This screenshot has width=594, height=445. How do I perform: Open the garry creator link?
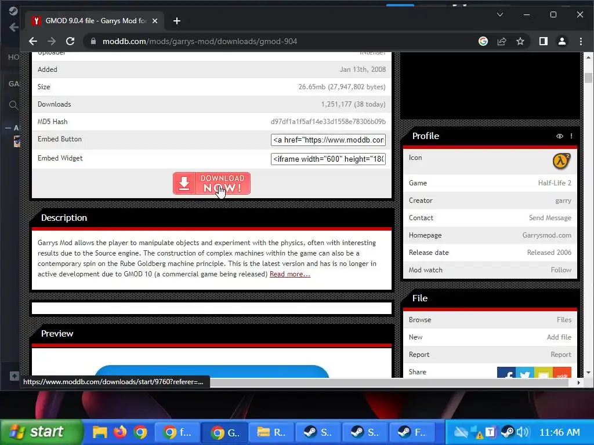(x=563, y=200)
